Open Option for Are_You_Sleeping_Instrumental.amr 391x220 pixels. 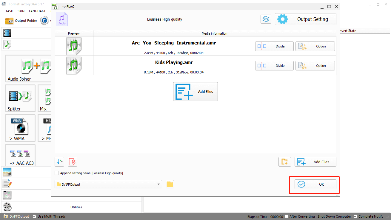pyautogui.click(x=315, y=46)
